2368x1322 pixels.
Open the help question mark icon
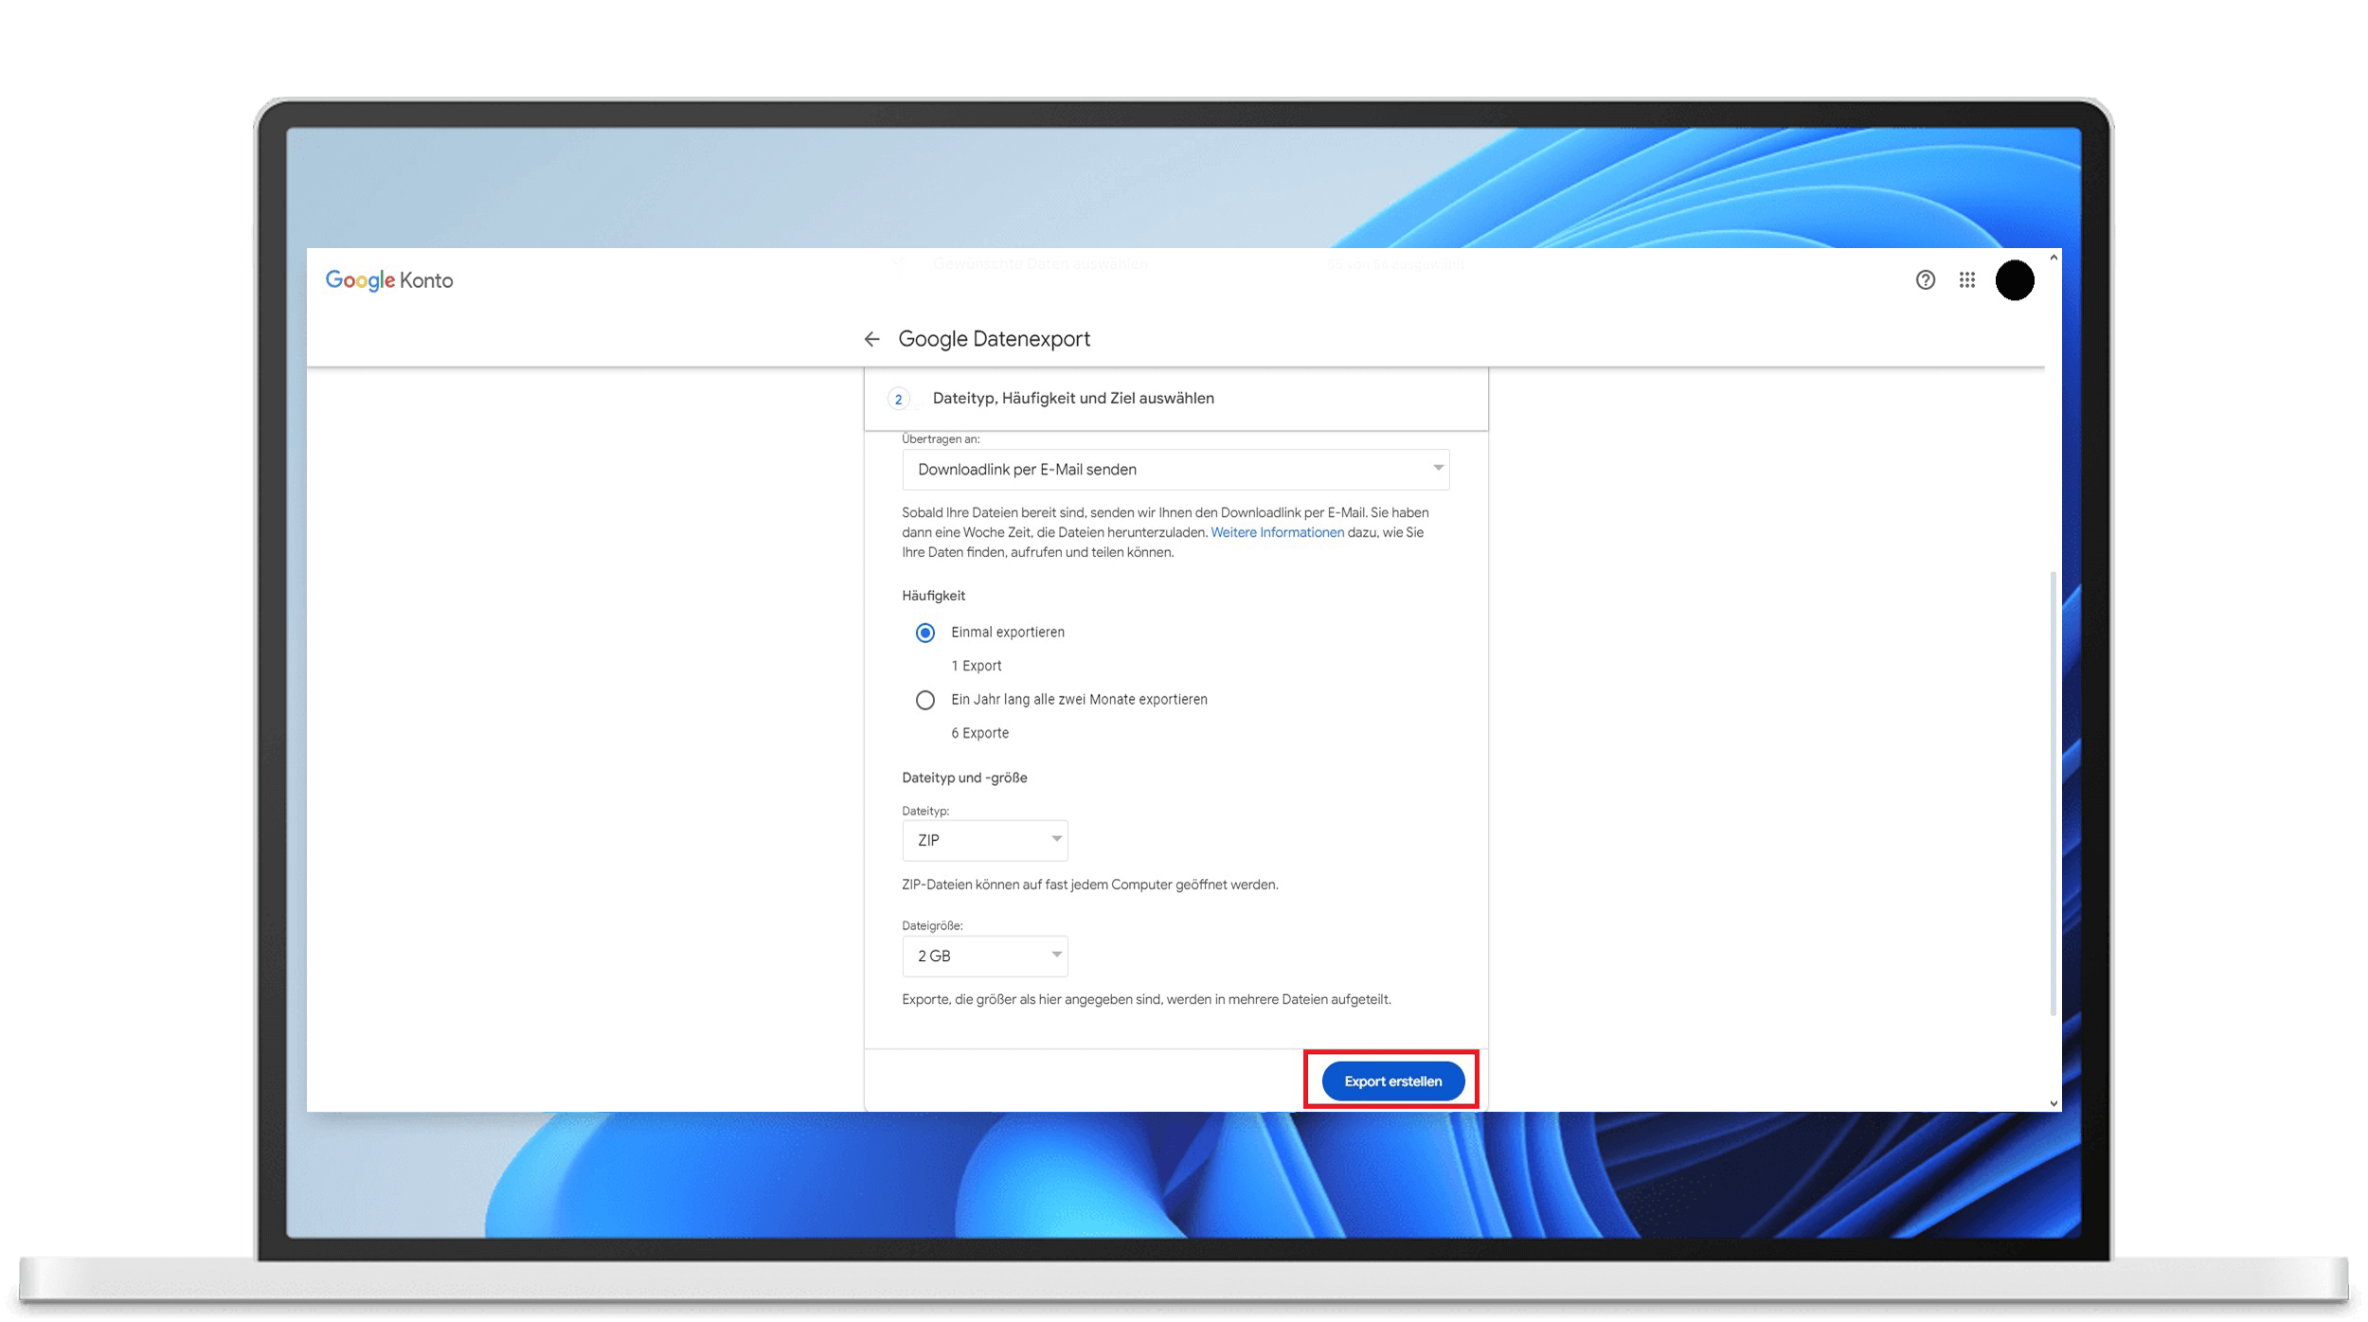click(x=1925, y=280)
